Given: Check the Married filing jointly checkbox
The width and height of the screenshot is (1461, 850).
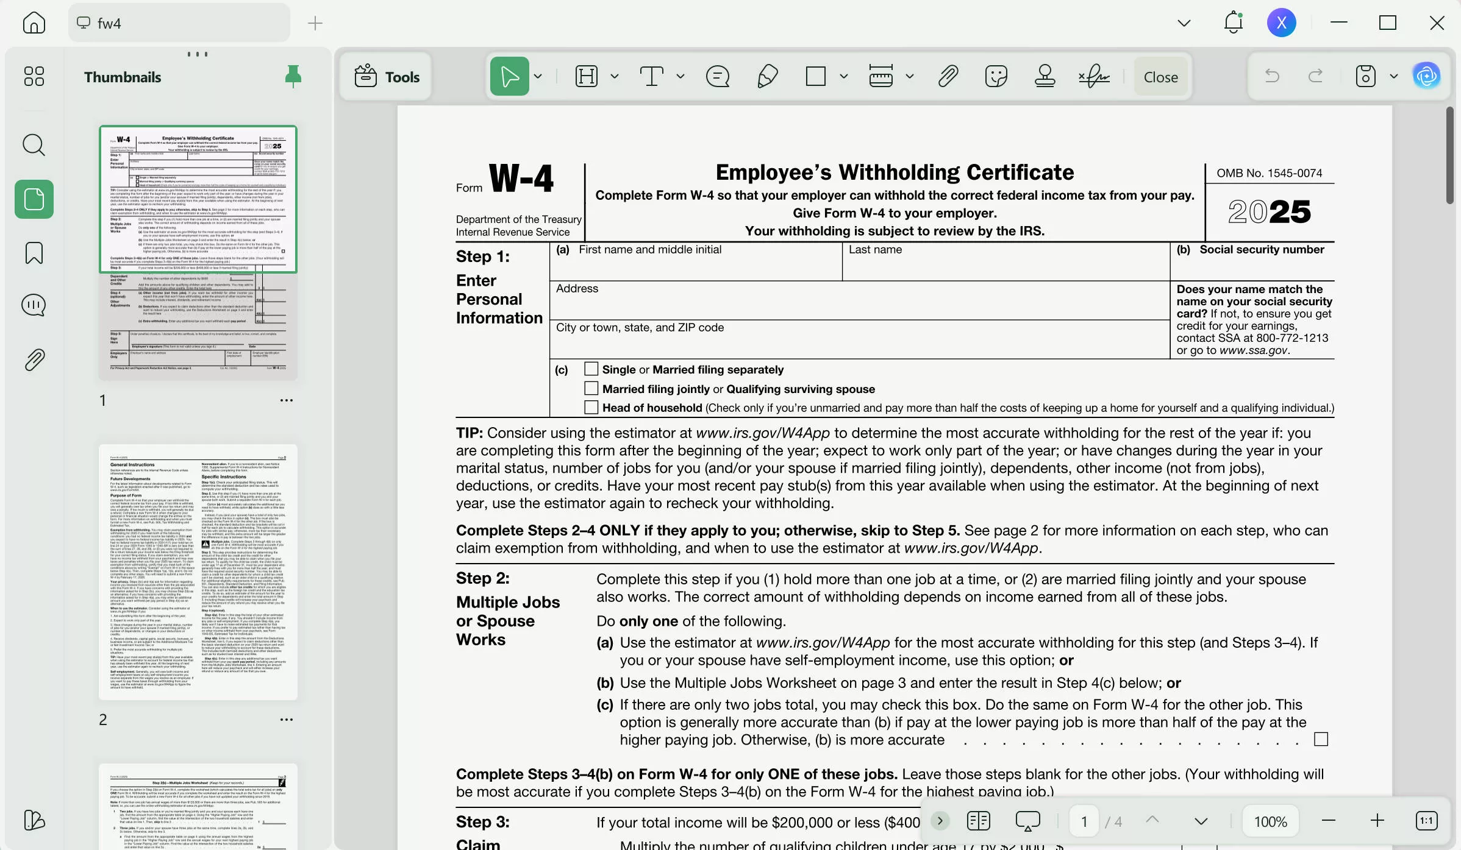Looking at the screenshot, I should coord(590,388).
